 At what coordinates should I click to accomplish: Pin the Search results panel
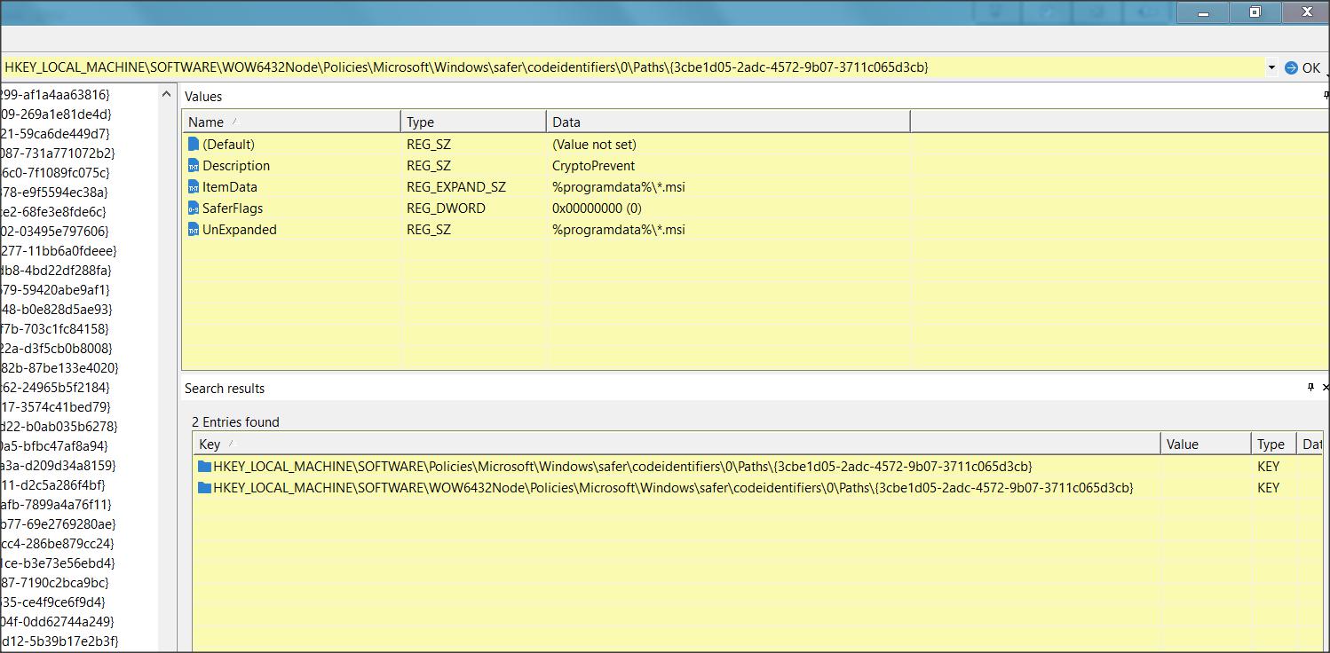coord(1310,388)
